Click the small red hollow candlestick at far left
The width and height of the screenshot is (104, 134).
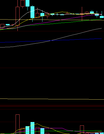click(2, 26)
